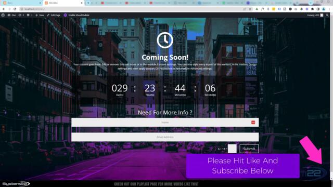Open the Chrome profile avatar

click(x=324, y=9)
